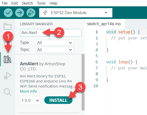147x115 pixels.
Task: Open the Tools menu
Action: [41, 3]
